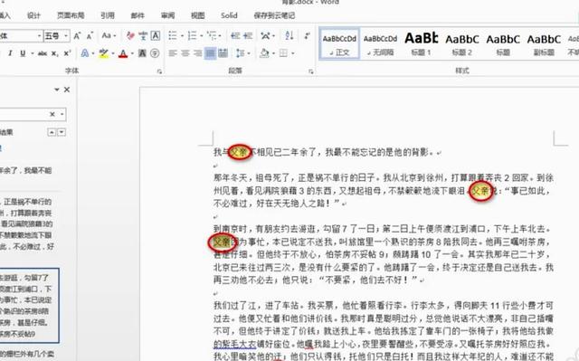The height and width of the screenshot is (361, 579).
Task: Close the navigation pane
Action: click(x=67, y=90)
